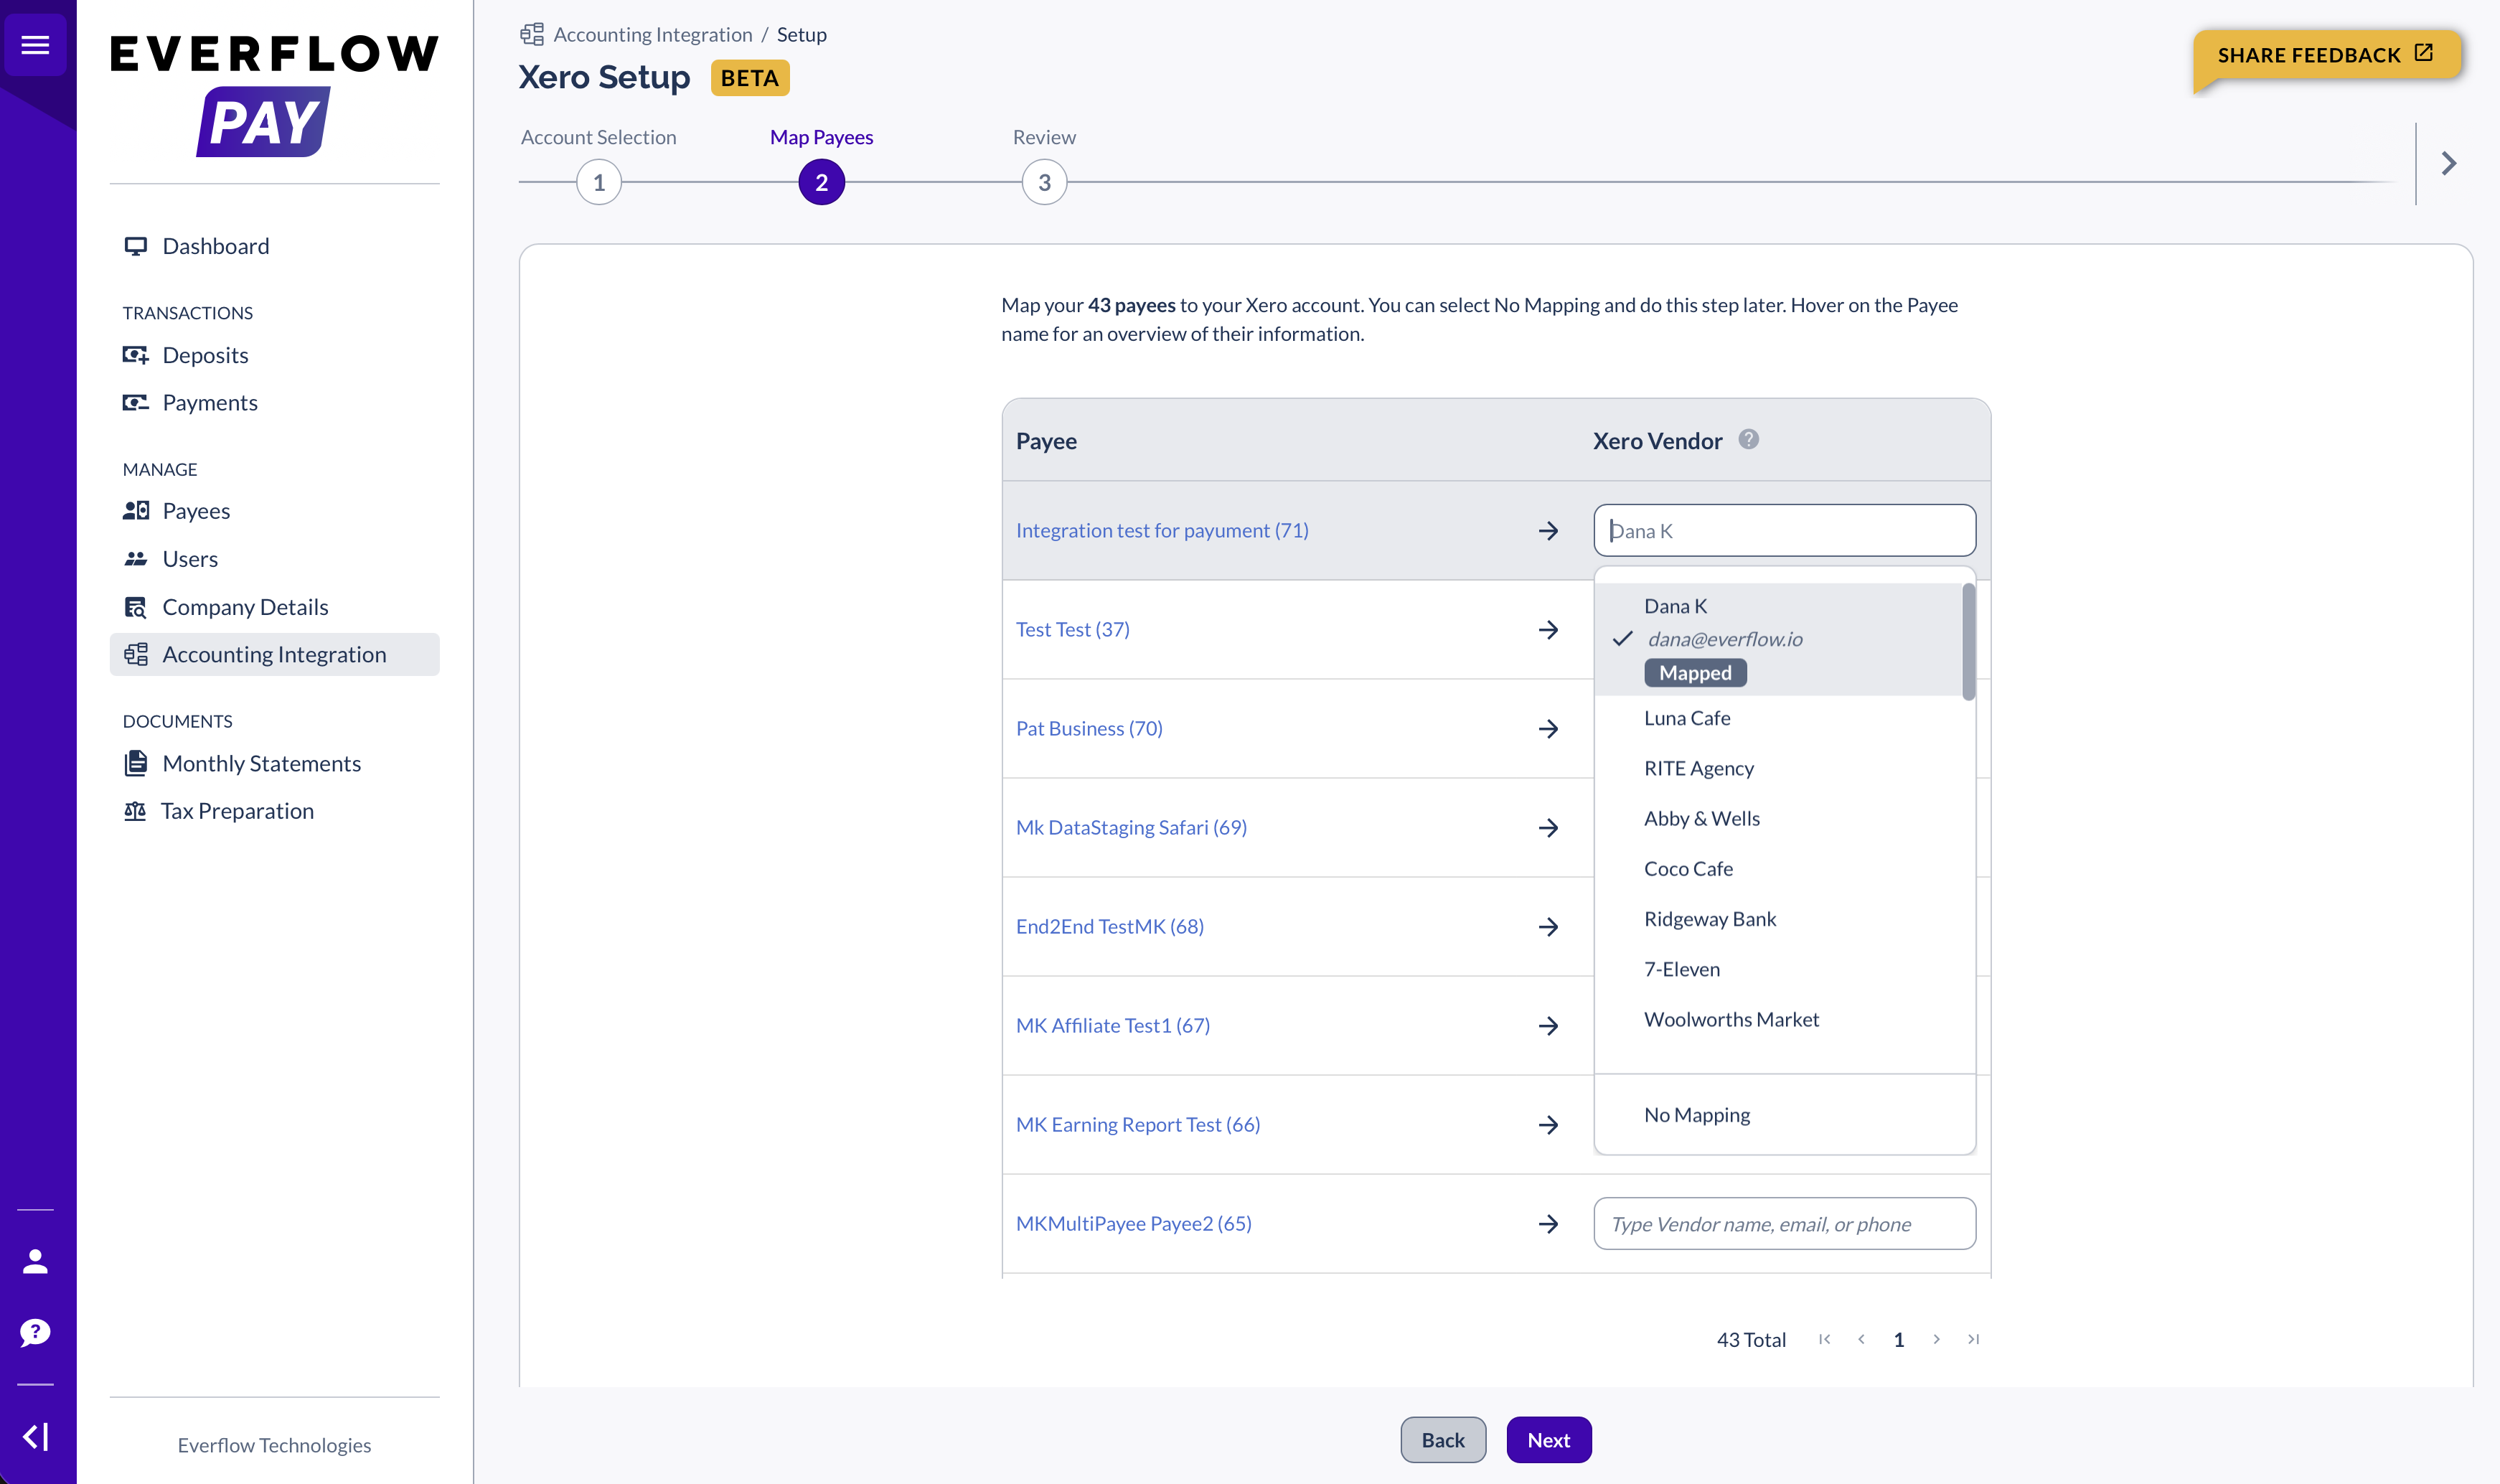The height and width of the screenshot is (1484, 2500).
Task: Click the vendor dropdown list scrollbar
Action: pyautogui.click(x=1968, y=642)
